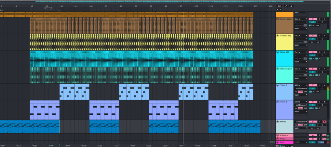Toggle track 8 Twin 3 activator
331x147 pixels.
pos(313,102)
